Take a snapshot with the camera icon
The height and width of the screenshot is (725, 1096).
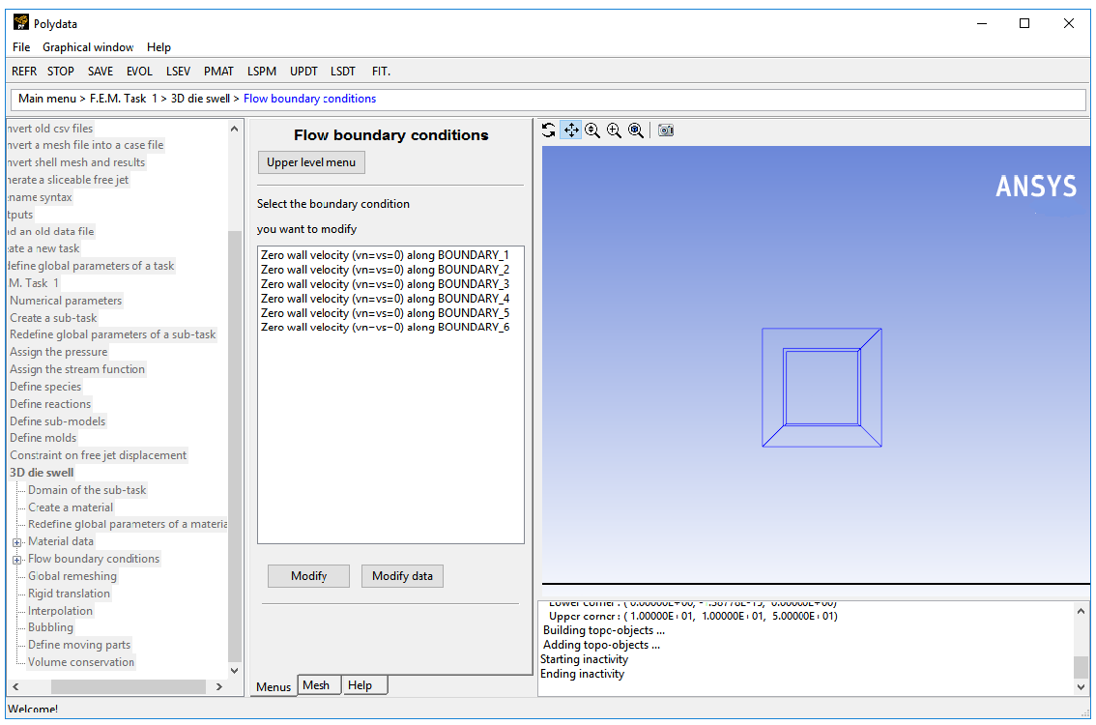(666, 130)
